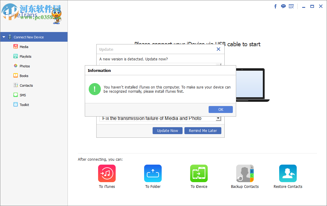Collapse the Connect New Device section

coord(4,37)
